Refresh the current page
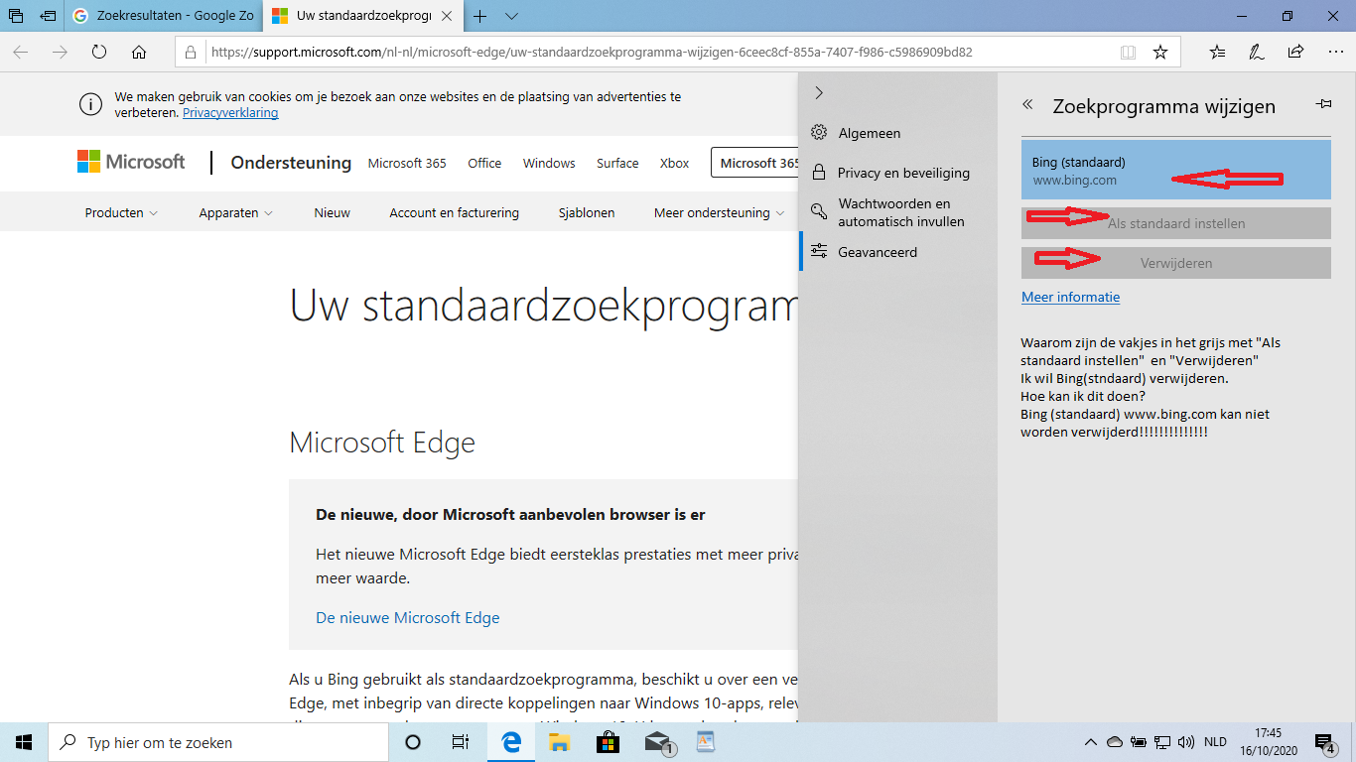The width and height of the screenshot is (1356, 762). click(x=99, y=52)
